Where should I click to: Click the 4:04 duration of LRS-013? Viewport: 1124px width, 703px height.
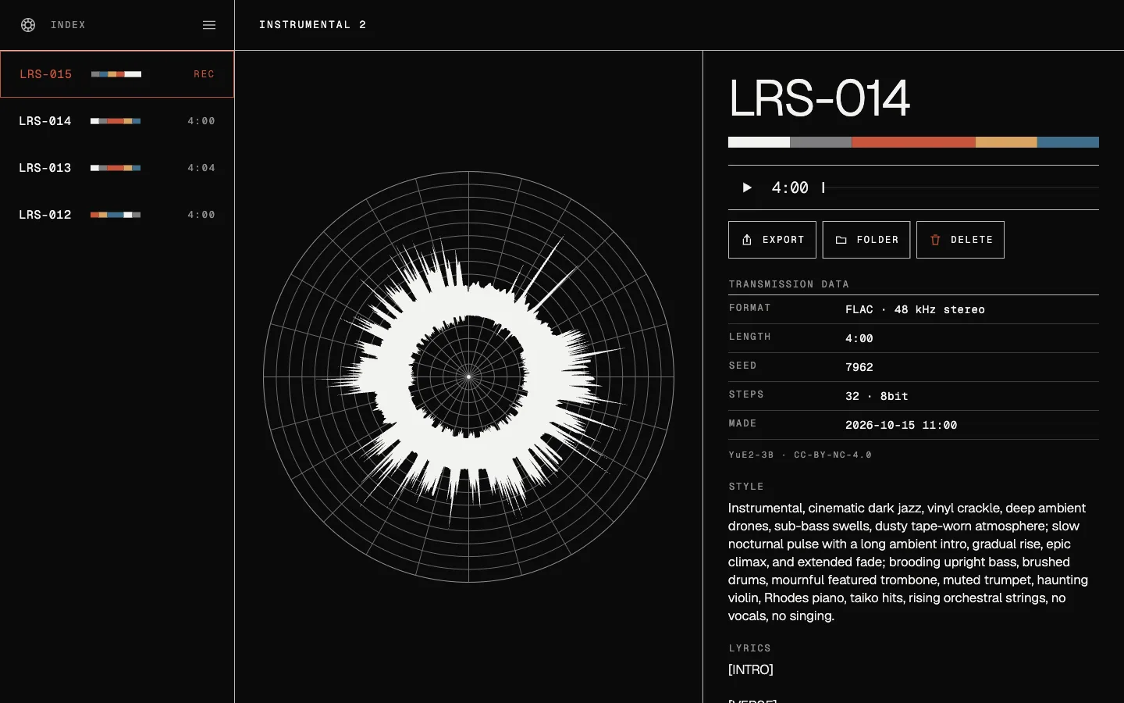201,168
